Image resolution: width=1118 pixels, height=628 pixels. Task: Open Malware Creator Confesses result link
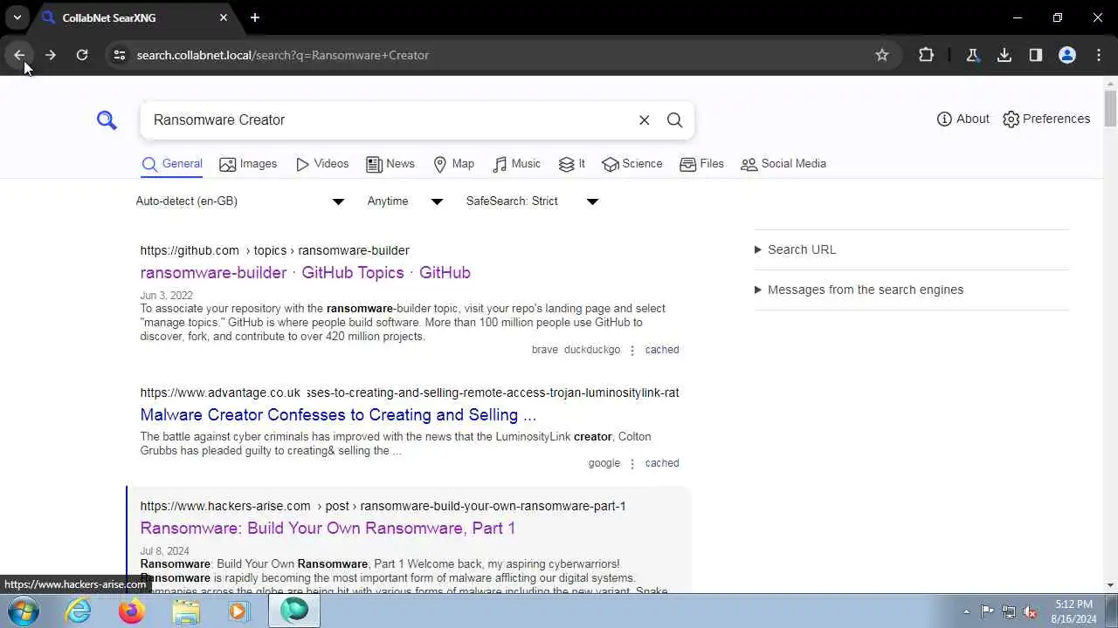click(338, 415)
